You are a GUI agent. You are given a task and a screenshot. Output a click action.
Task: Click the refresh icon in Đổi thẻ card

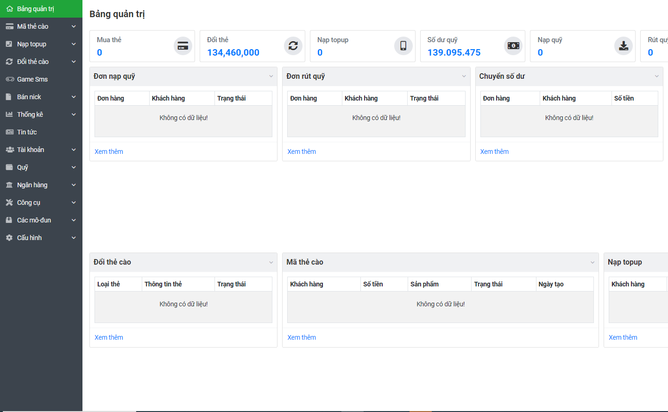(x=293, y=46)
